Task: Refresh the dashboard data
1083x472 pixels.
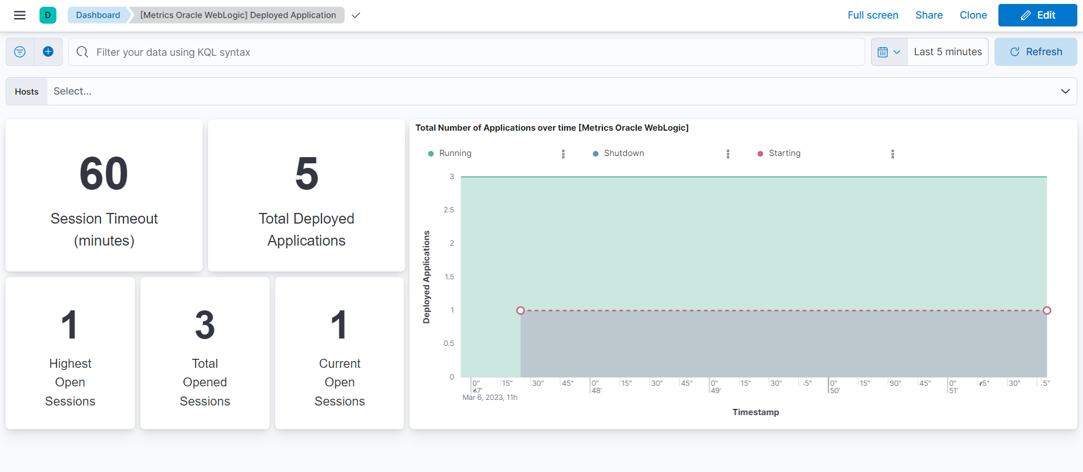Action: (x=1036, y=52)
